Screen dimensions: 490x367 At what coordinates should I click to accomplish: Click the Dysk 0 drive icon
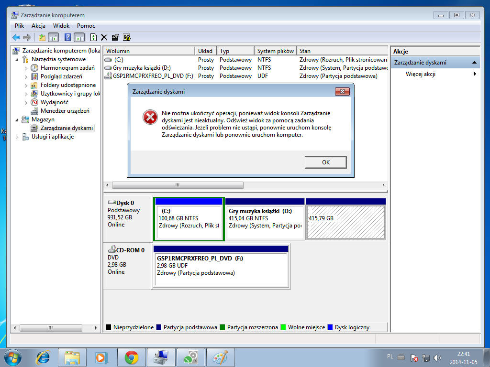[x=111, y=202]
